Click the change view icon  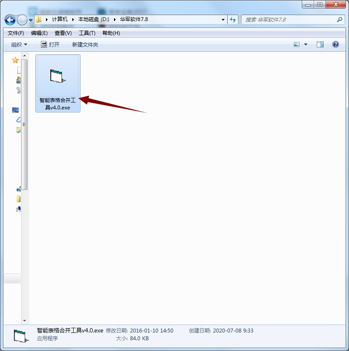tap(296, 44)
